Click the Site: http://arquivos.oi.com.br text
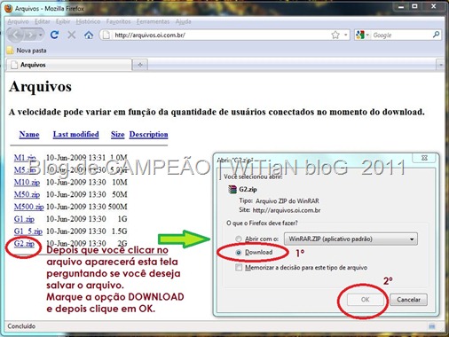The height and width of the screenshot is (337, 449). click(280, 210)
